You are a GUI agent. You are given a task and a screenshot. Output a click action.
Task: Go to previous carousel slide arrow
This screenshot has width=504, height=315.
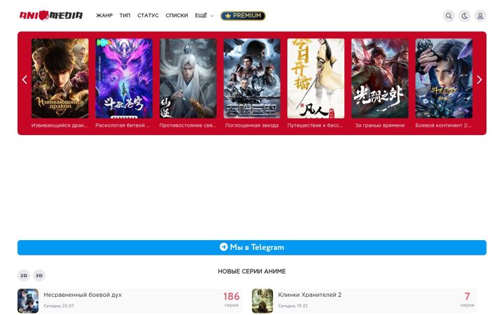[24, 80]
